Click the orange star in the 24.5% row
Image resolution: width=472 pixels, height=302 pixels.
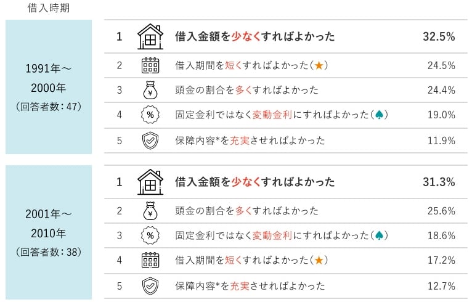(x=319, y=65)
